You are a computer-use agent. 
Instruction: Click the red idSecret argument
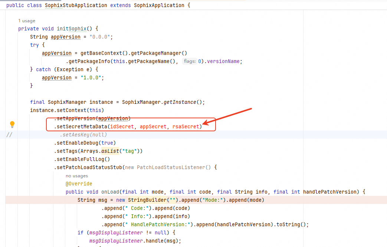[x=122, y=126]
